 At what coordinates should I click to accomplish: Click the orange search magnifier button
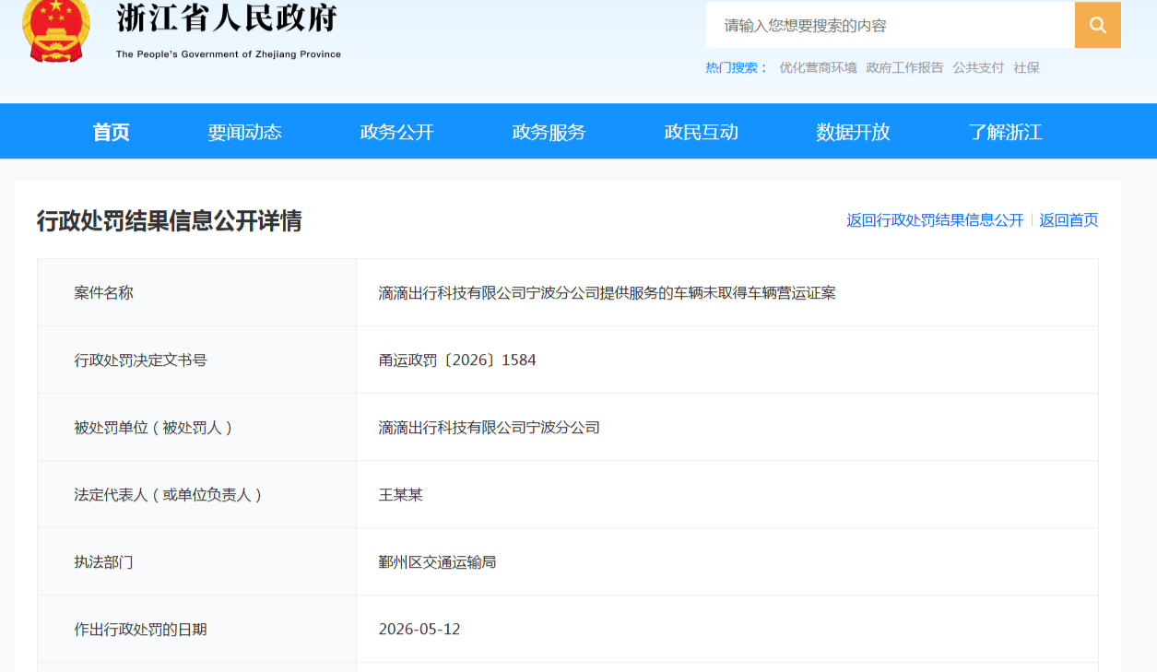(1097, 25)
